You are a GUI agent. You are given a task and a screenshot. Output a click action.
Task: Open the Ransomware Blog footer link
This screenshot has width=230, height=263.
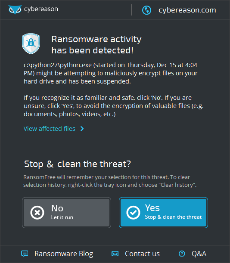[64, 254]
